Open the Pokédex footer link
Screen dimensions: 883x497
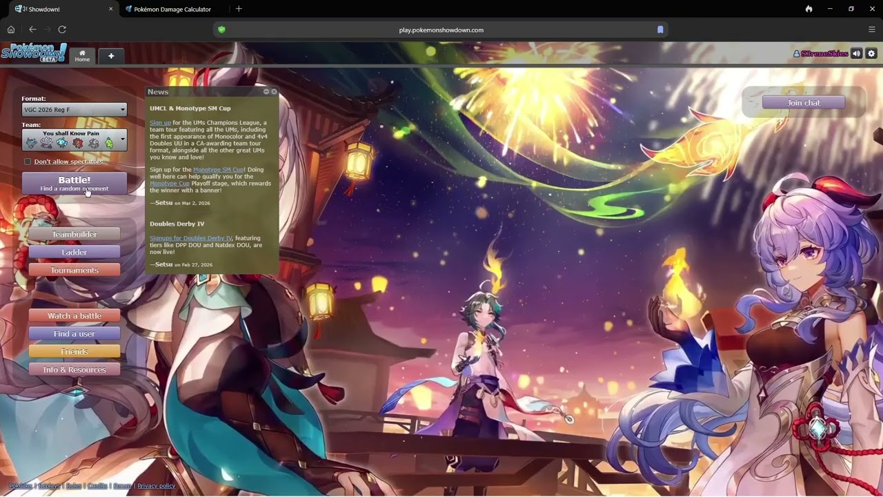(20, 486)
